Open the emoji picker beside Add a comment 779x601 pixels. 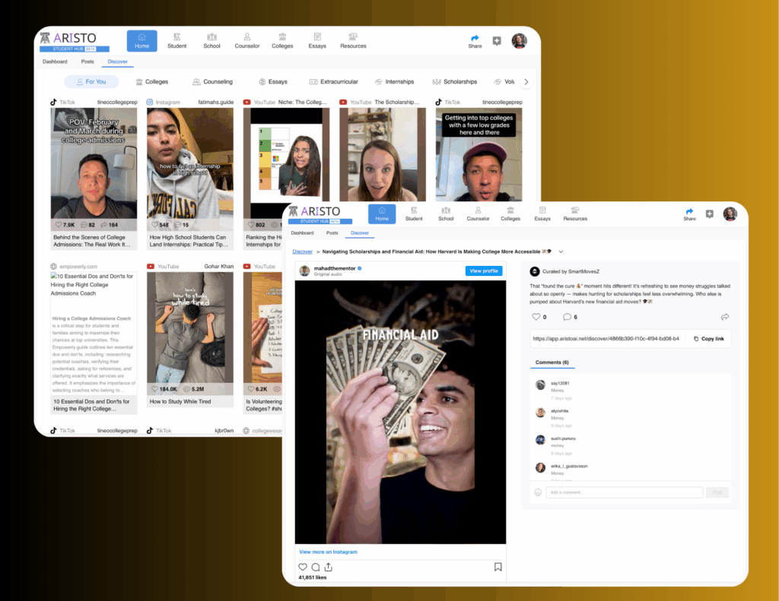(x=538, y=492)
